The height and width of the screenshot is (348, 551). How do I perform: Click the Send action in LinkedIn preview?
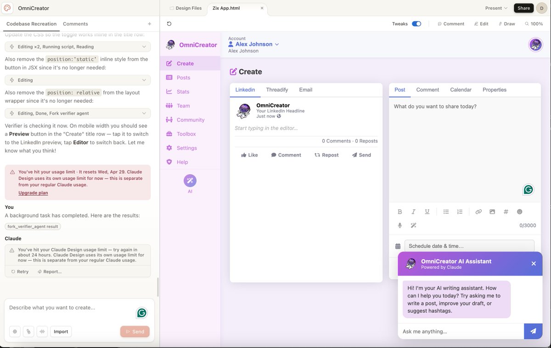click(x=361, y=155)
